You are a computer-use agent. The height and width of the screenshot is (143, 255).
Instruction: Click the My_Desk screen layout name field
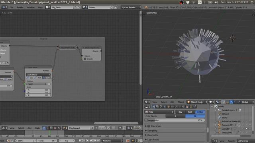tap(62, 8)
